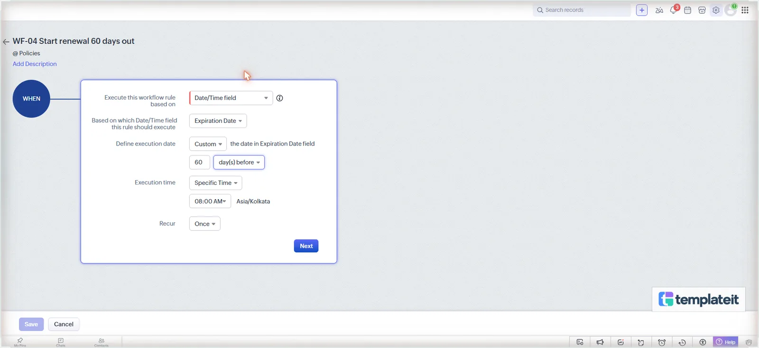Open the nine-dot apps grid
This screenshot has height=348, width=759.
tap(745, 10)
